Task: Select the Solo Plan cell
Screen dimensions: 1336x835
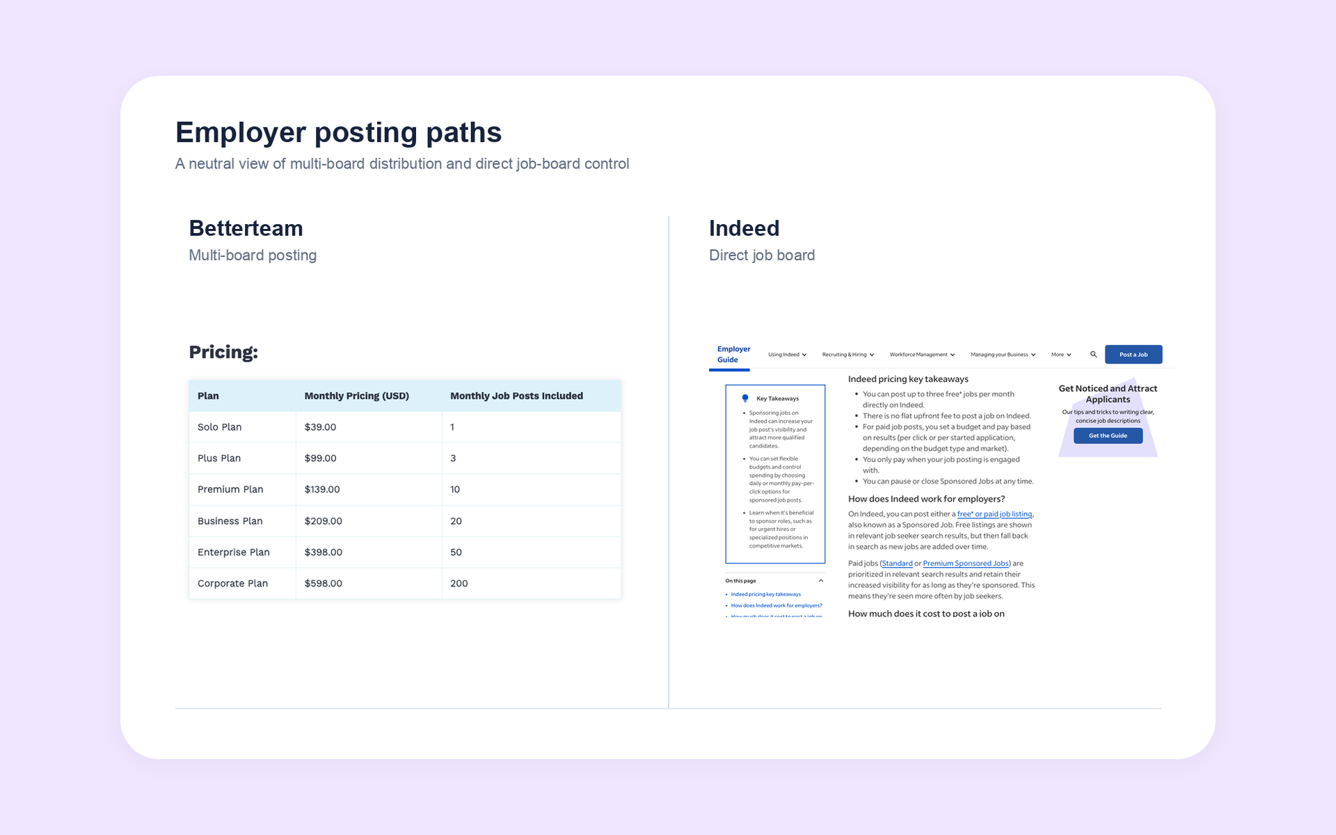Action: point(242,427)
